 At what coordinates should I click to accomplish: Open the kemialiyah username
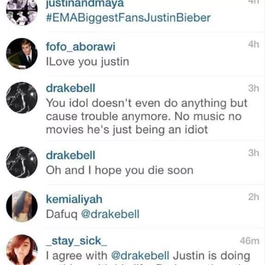[74, 199]
